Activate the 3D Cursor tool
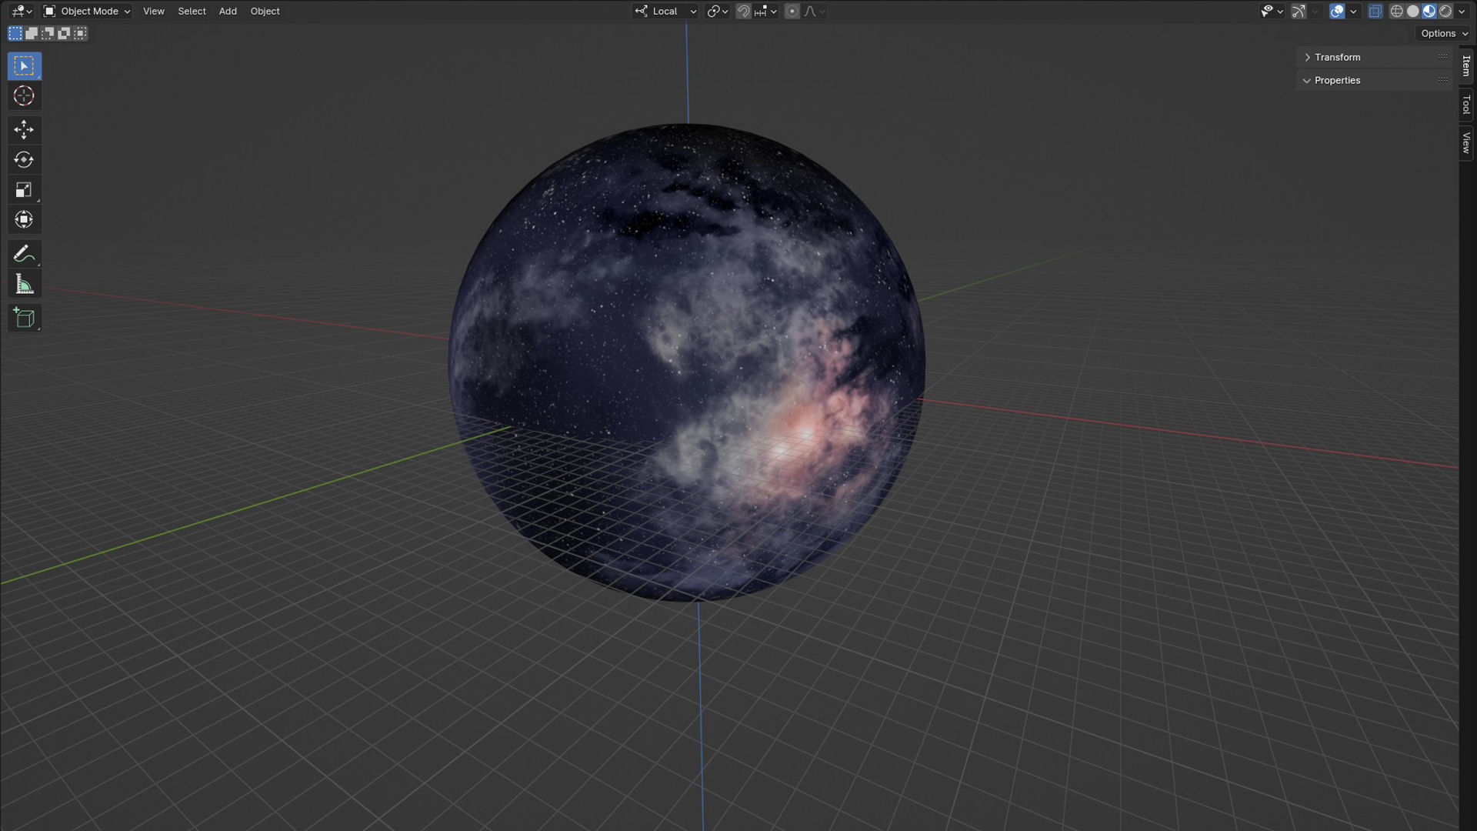This screenshot has height=831, width=1477. [x=24, y=96]
